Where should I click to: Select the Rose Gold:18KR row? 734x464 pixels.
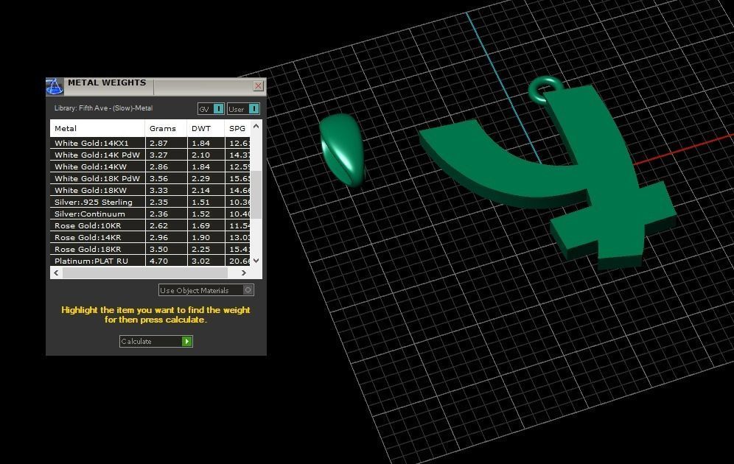pos(150,249)
